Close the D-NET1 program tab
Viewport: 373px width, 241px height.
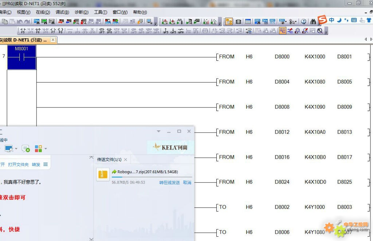click(53, 40)
